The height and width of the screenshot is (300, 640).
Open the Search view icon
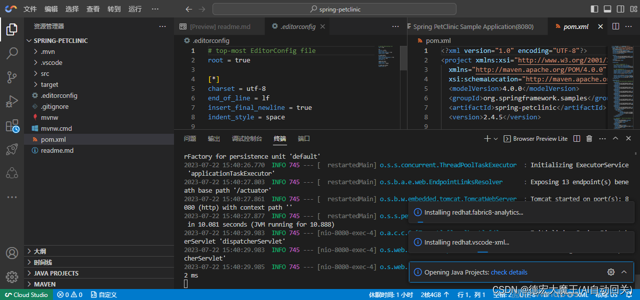[11, 53]
